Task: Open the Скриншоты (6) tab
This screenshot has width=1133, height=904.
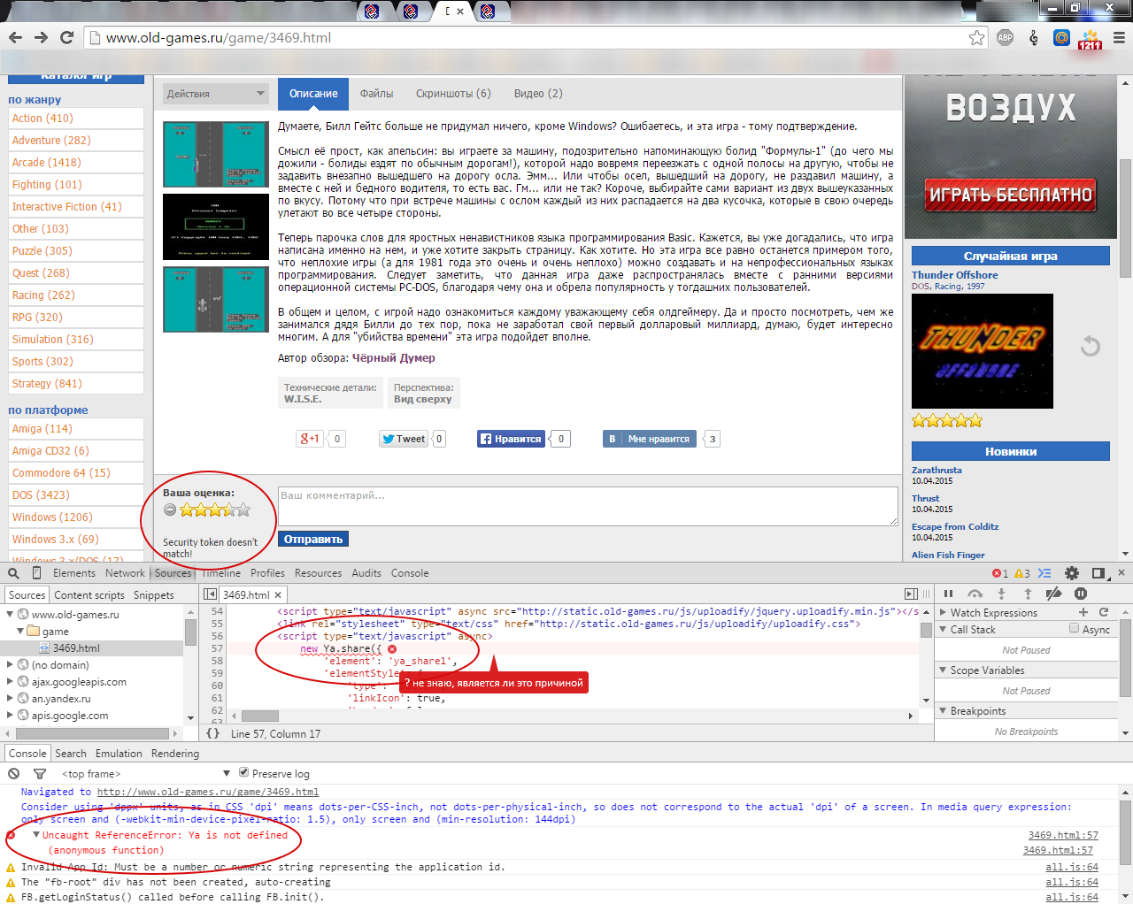Action: pyautogui.click(x=453, y=94)
